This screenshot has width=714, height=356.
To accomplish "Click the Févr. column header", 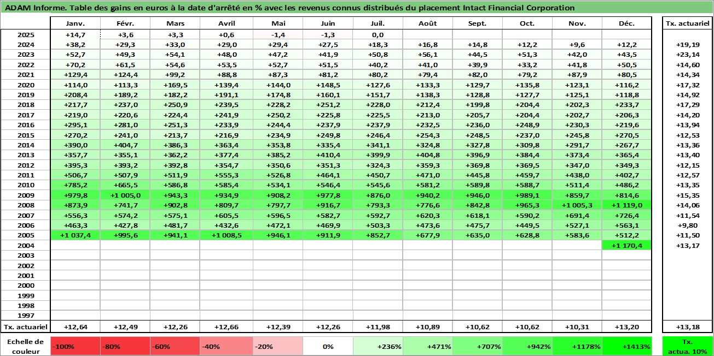I will pyautogui.click(x=125, y=23).
